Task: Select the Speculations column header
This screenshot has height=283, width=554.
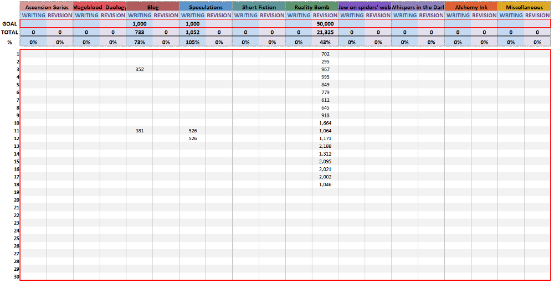Action: 206,7
